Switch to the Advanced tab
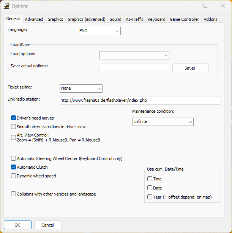 coord(34,19)
